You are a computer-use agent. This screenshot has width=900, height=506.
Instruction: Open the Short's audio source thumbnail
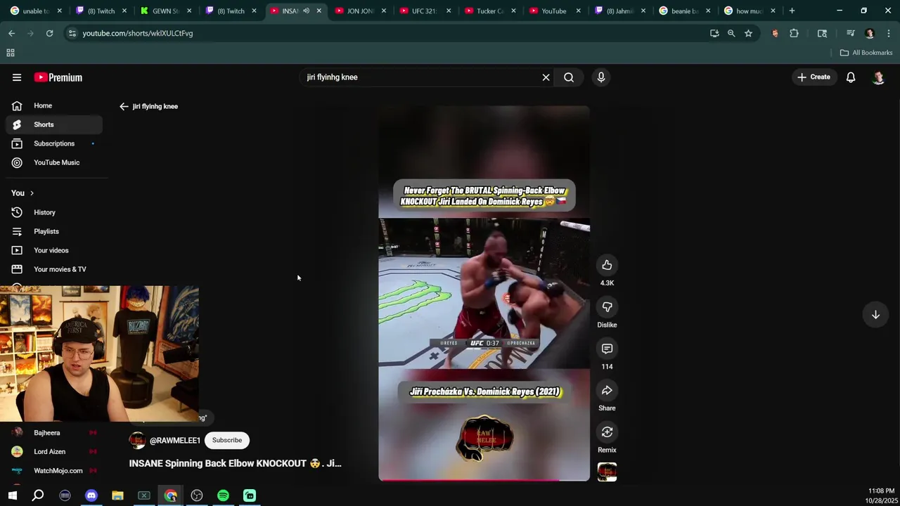click(x=607, y=472)
